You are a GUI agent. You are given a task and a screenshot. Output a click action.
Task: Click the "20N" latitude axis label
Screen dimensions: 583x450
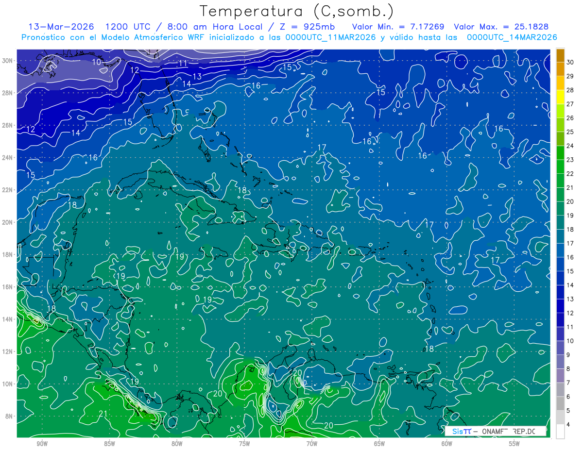[7, 222]
